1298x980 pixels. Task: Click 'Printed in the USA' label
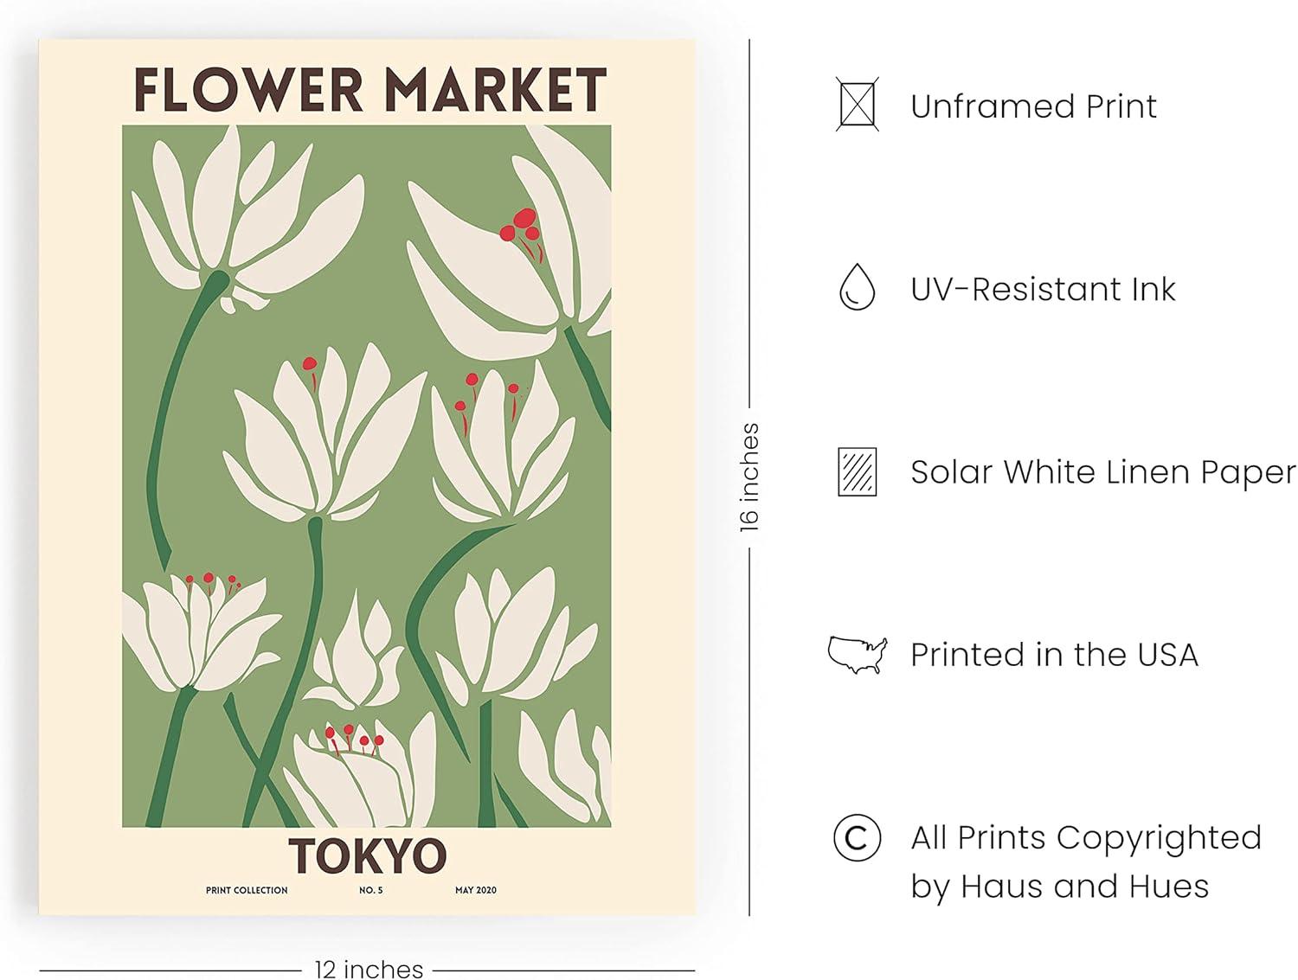click(x=1054, y=655)
